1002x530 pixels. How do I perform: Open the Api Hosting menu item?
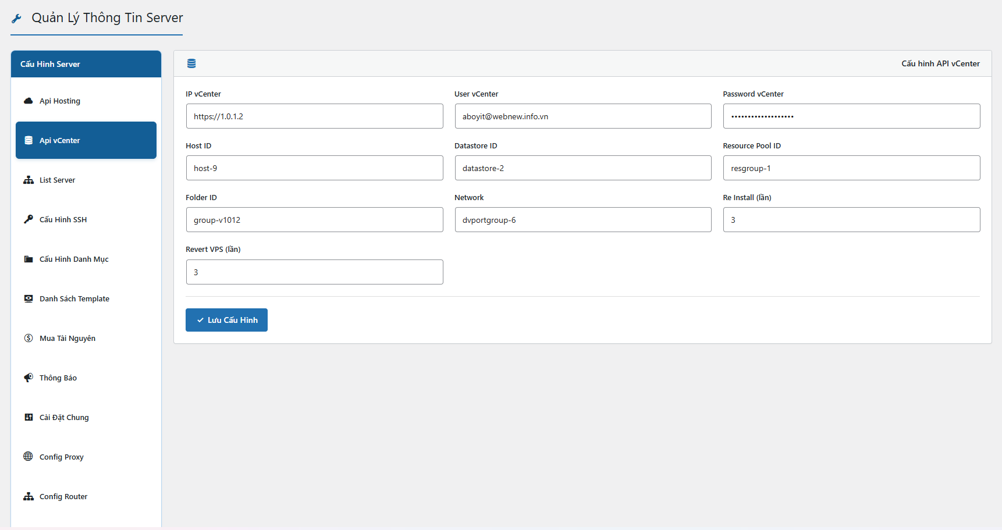pos(86,101)
